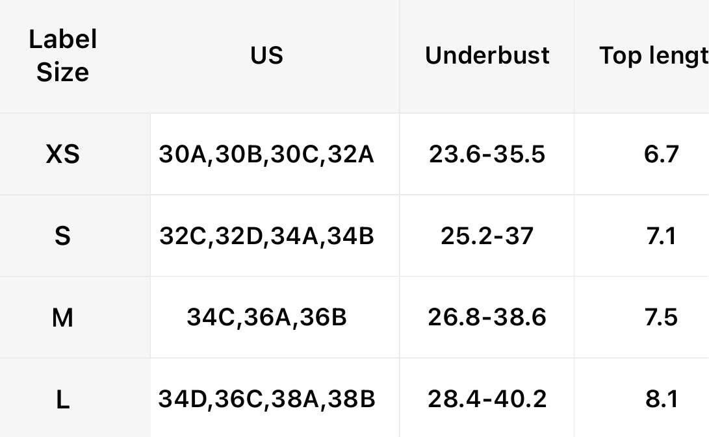Select the 32C,32D,34A,34B US sizes cell
709x437 pixels.
266,236
